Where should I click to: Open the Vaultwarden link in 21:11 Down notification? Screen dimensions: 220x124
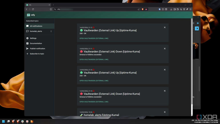pyautogui.click(x=94, y=59)
